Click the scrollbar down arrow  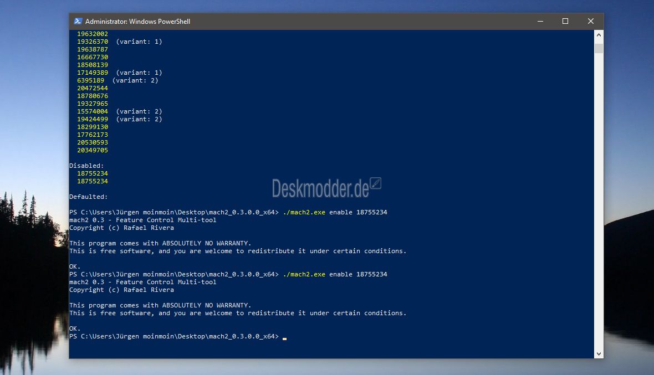pyautogui.click(x=599, y=354)
